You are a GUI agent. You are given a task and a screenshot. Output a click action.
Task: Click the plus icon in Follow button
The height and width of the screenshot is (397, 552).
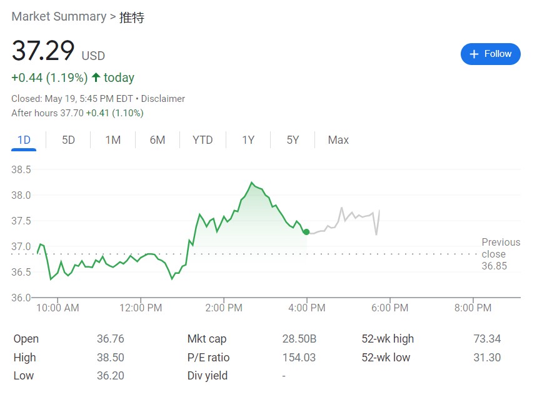point(474,54)
